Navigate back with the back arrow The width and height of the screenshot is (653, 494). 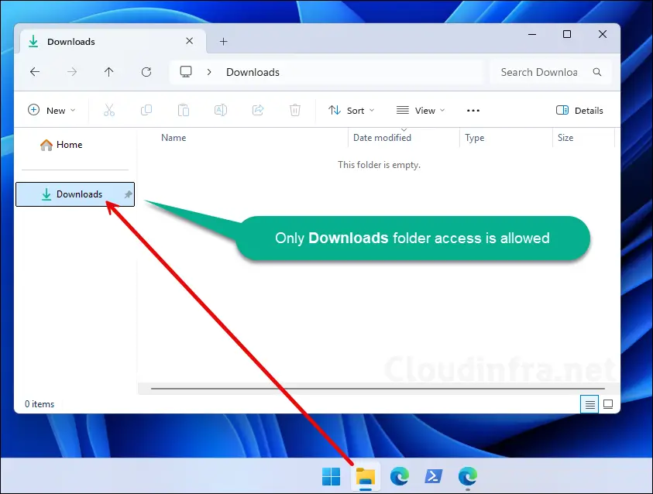tap(35, 72)
